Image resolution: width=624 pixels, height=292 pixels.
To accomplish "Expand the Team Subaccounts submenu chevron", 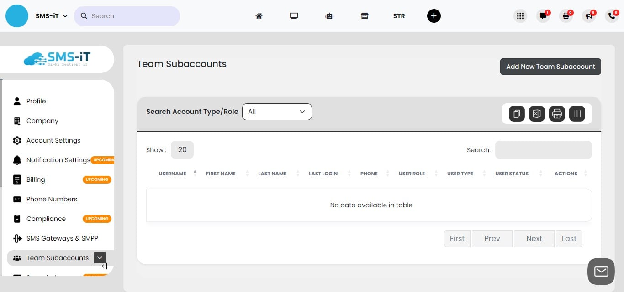I will [100, 257].
